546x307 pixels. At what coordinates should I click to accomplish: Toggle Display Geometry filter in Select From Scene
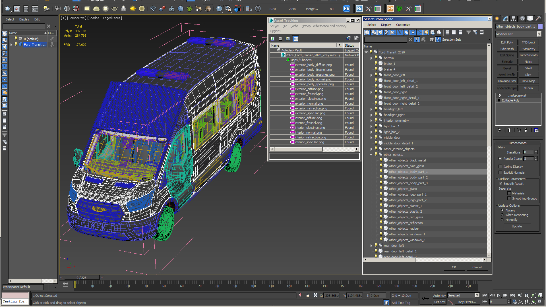coord(367,32)
